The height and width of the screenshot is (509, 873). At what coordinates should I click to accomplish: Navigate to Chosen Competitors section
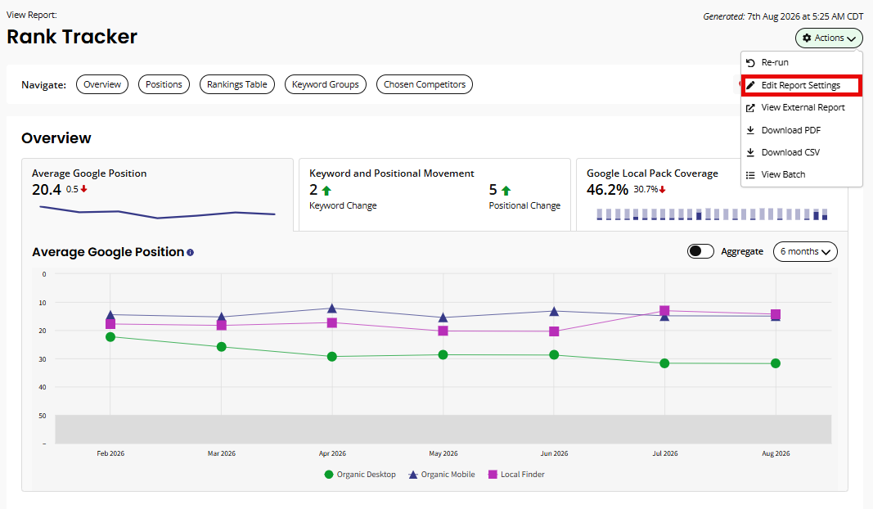point(425,84)
